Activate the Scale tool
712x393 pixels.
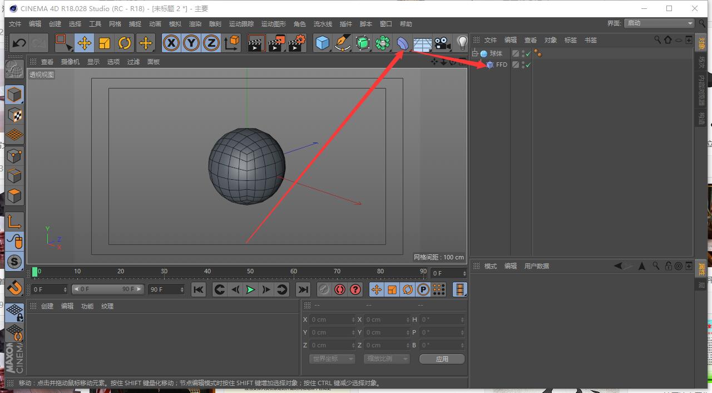click(x=105, y=43)
